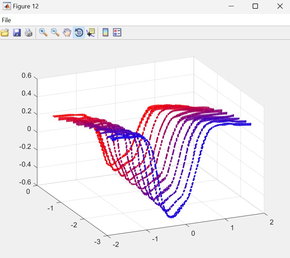Close the Figure 12 window
The width and height of the screenshot is (290, 258).
[280, 6]
